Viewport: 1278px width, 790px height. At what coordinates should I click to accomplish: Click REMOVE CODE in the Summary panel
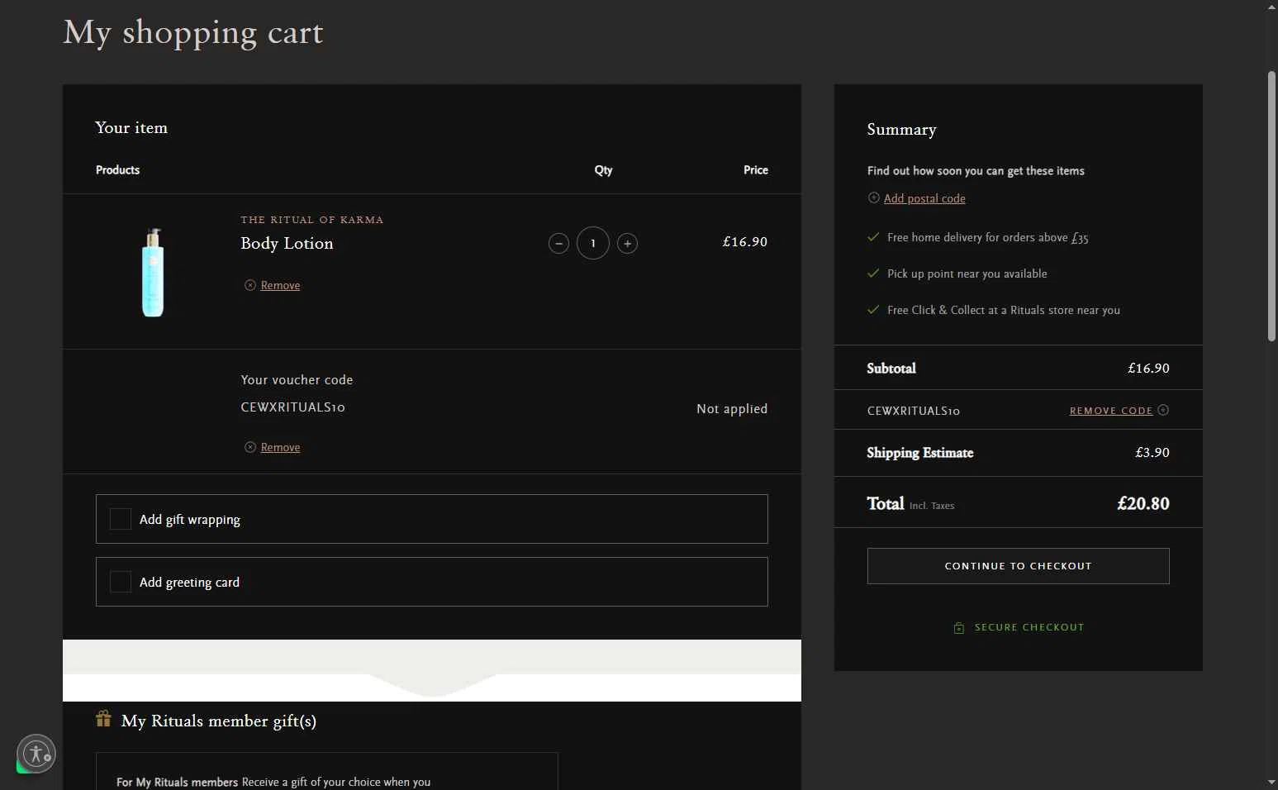coord(1111,411)
